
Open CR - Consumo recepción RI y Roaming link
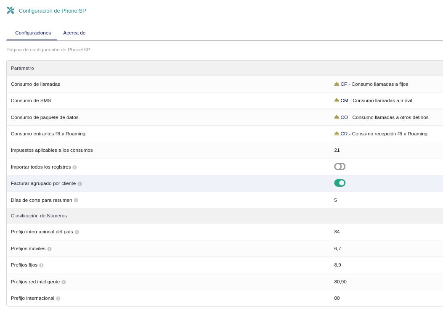coord(384,134)
